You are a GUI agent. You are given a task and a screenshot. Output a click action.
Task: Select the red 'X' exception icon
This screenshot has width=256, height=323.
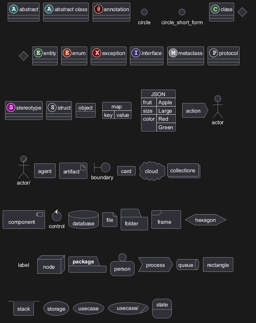point(96,53)
